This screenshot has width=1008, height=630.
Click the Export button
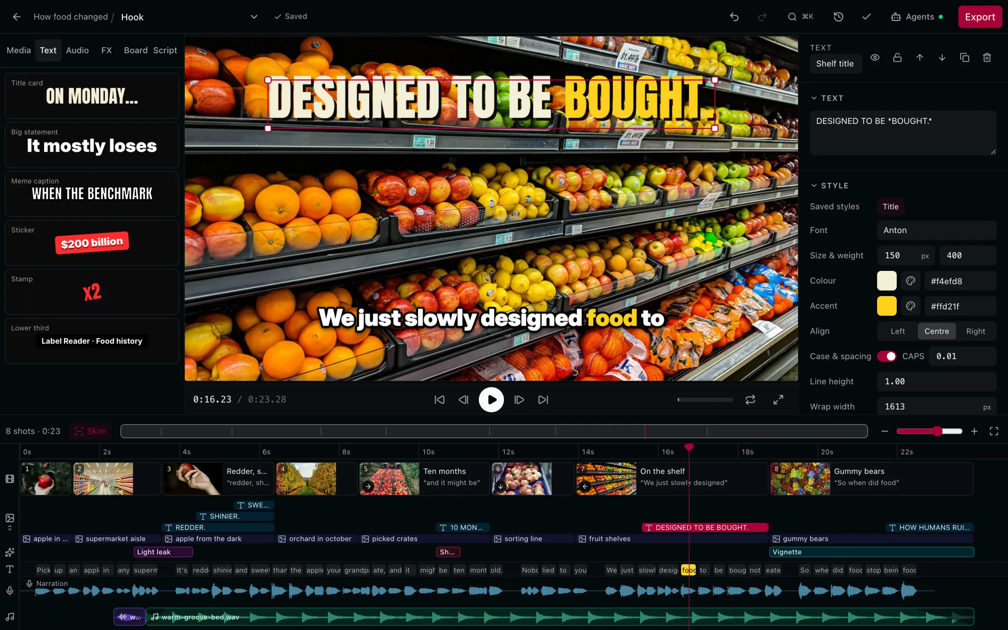(x=980, y=17)
